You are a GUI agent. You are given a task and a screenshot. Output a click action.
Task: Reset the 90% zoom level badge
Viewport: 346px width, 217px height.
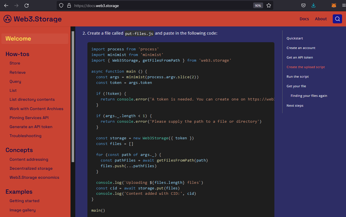[258, 5]
